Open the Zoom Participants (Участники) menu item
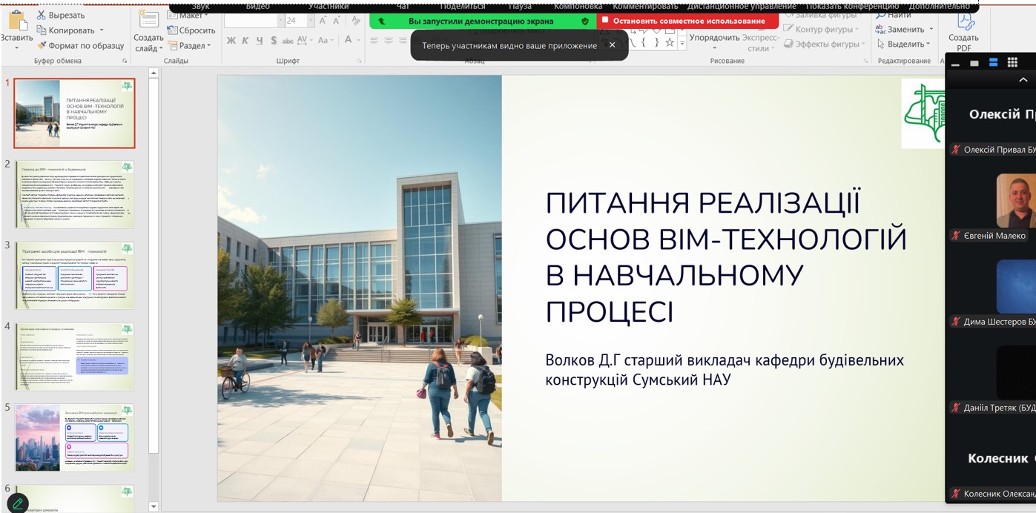The image size is (1036, 513). (328, 6)
